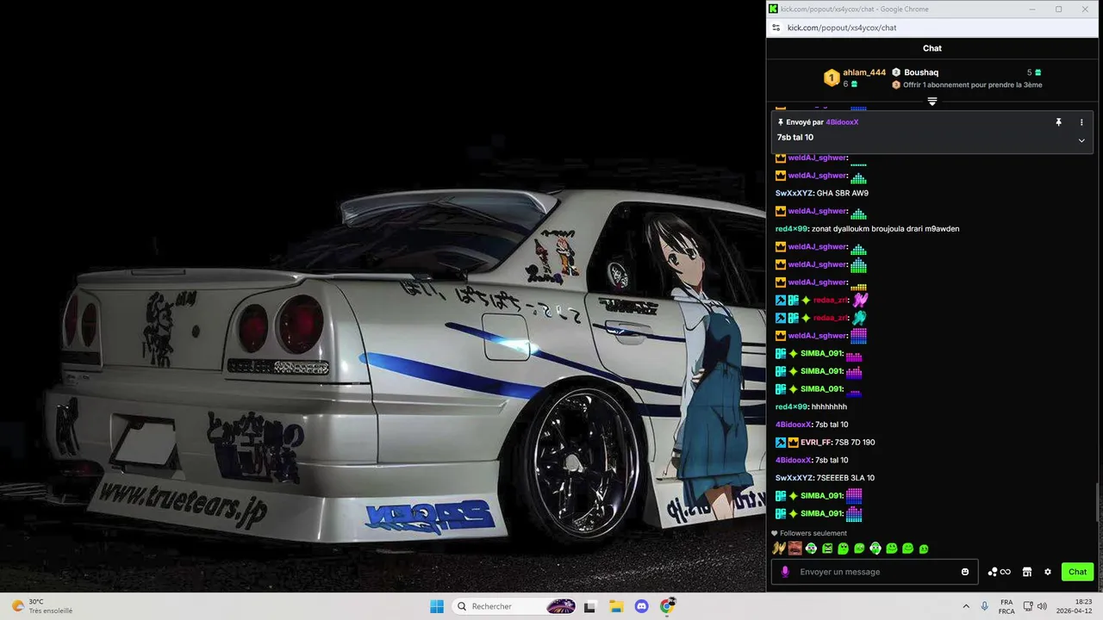
Task: Open volume speaker icon in system tray
Action: (x=1042, y=606)
